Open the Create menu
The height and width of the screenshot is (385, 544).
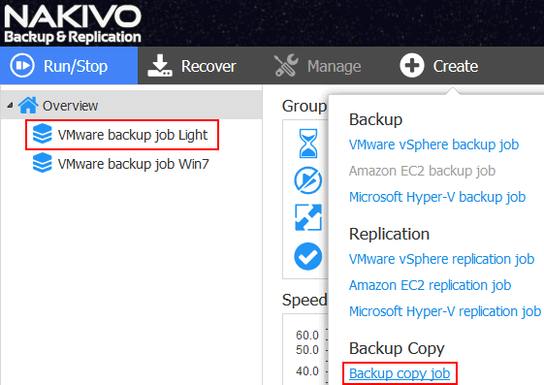[439, 66]
